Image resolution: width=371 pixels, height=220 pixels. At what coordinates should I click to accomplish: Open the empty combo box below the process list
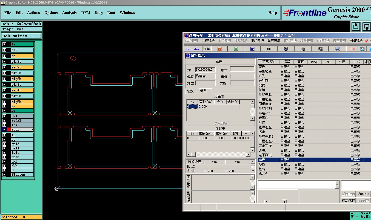point(337,185)
